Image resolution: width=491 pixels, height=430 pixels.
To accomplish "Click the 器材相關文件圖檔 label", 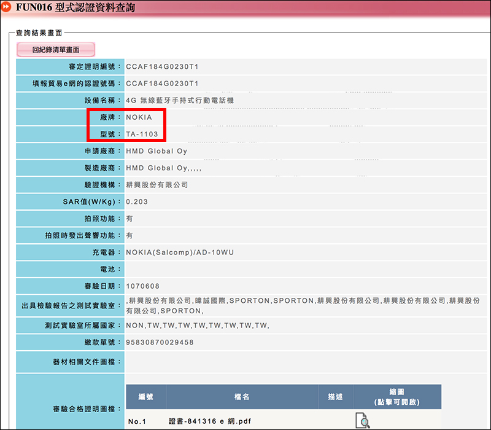I will pyautogui.click(x=87, y=362).
